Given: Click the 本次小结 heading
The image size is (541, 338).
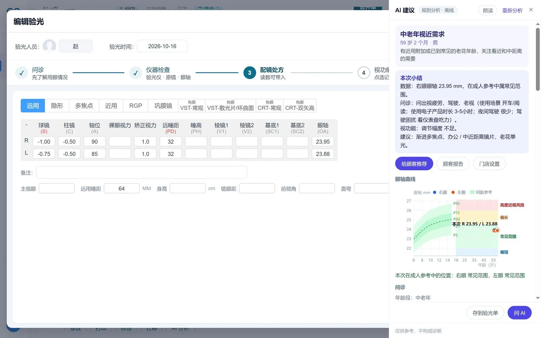Looking at the screenshot, I should coord(411,78).
